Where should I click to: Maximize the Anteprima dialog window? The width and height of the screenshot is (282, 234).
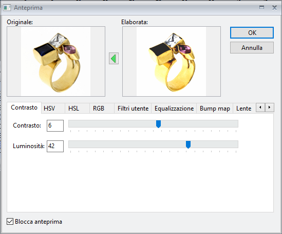(261, 8)
